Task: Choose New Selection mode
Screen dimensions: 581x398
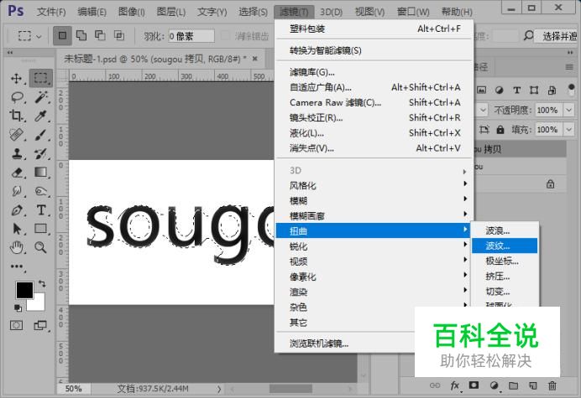Action: click(x=62, y=35)
